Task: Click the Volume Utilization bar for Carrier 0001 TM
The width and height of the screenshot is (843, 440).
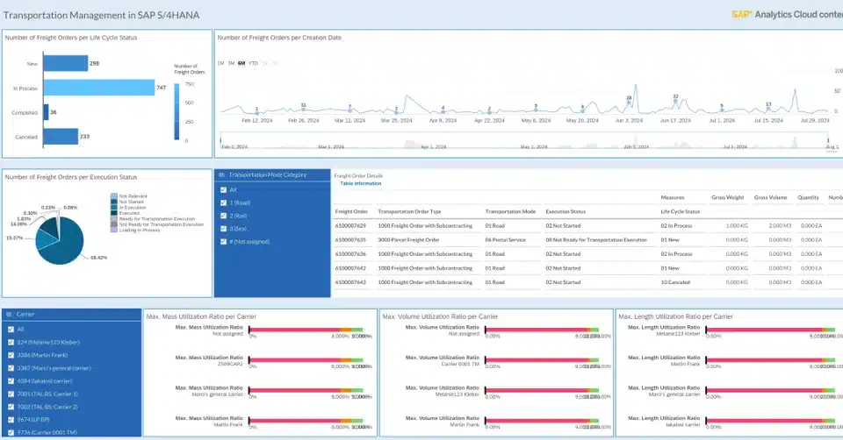Action: [542, 360]
